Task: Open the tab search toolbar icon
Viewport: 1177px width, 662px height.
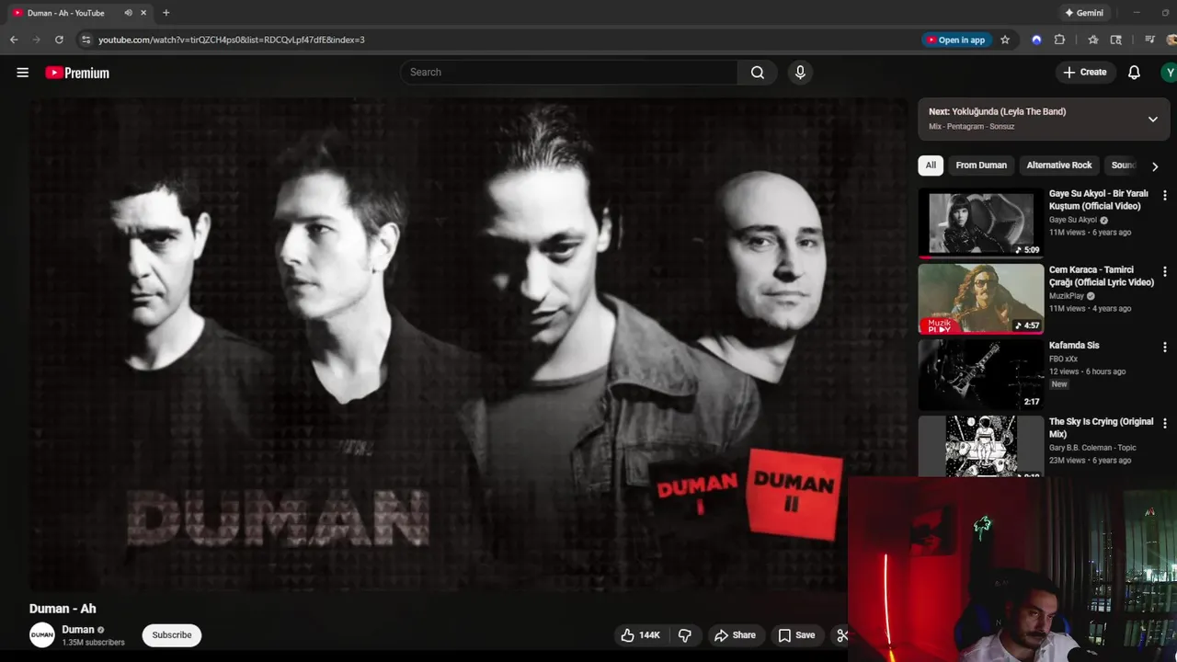Action: click(1116, 40)
